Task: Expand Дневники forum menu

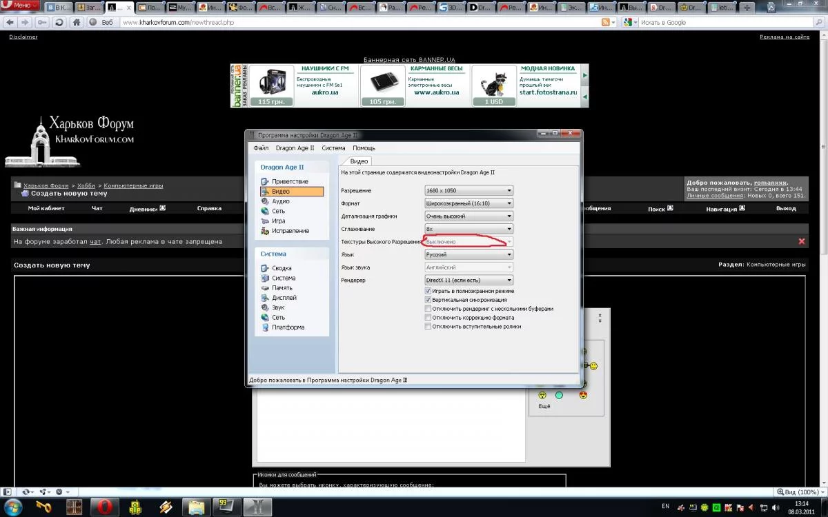Action: pyautogui.click(x=147, y=207)
